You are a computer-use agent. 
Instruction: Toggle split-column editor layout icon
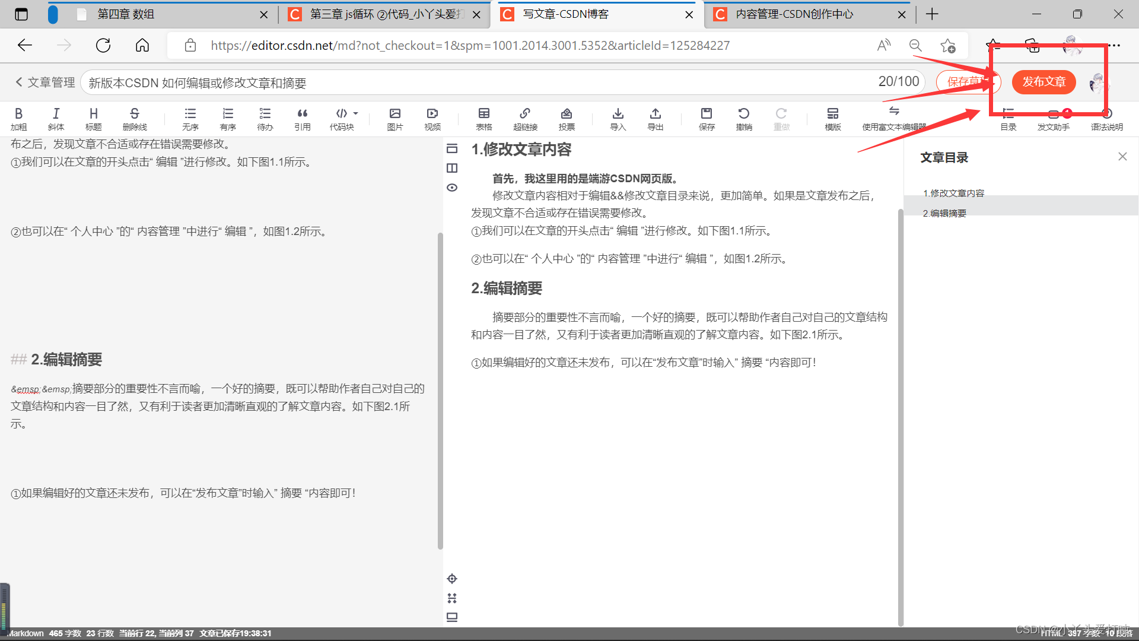click(452, 168)
